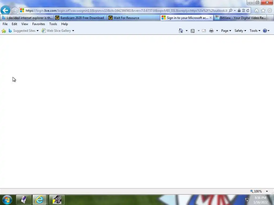
Task: Expand the zoom level dropdown arrow
Action: 267,191
